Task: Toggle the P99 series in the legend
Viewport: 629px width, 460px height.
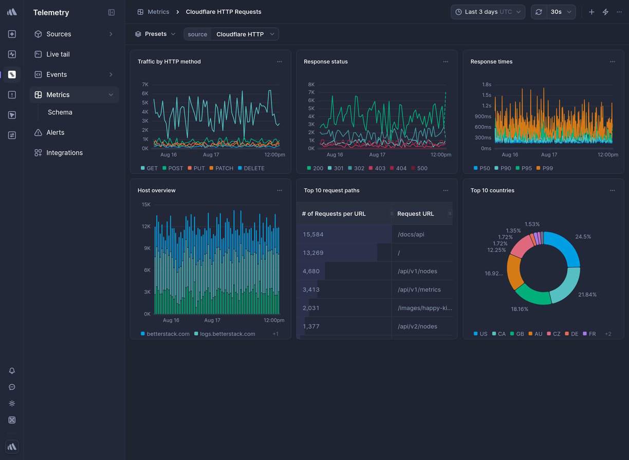Action: (544, 168)
